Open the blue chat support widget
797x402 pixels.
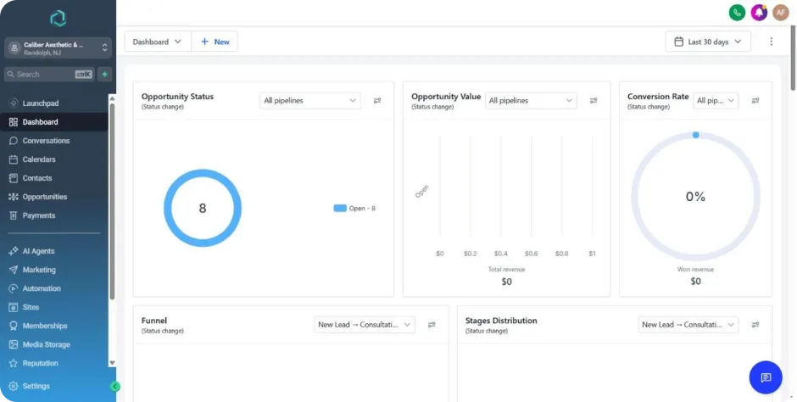[766, 377]
